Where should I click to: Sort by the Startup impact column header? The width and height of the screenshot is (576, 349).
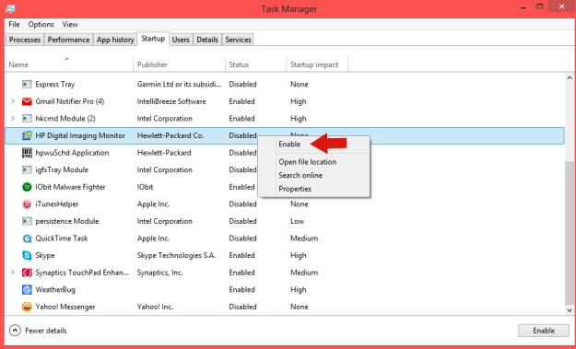pos(317,64)
